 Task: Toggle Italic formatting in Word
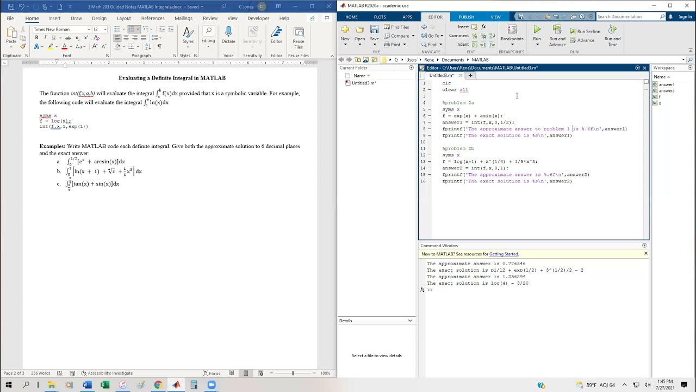click(x=45, y=38)
